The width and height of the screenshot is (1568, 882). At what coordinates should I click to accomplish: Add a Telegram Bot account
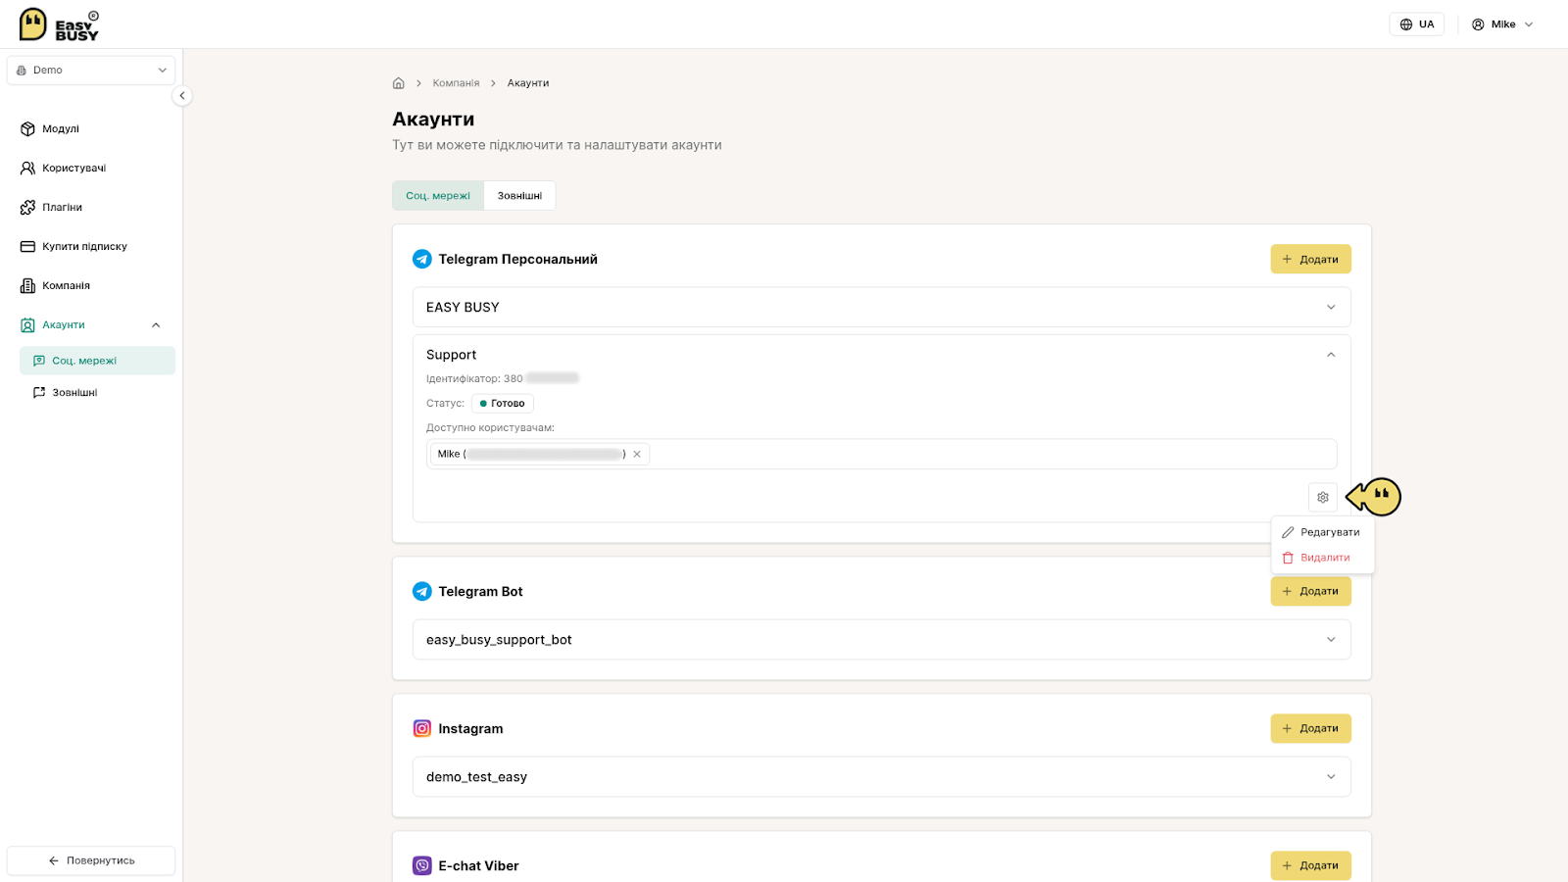1311,591
